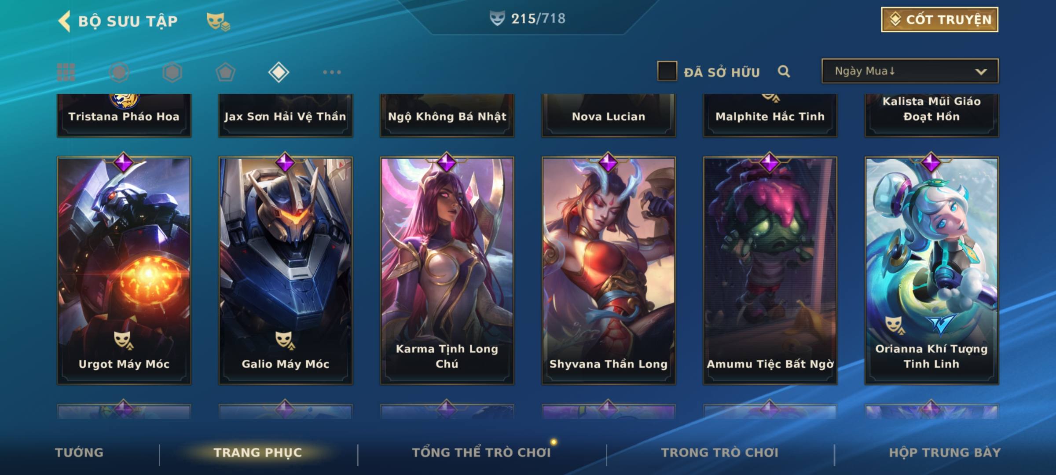Screen dimensions: 1056x475
Task: Go back using the Bộ Sưu Tập arrow
Action: (64, 21)
